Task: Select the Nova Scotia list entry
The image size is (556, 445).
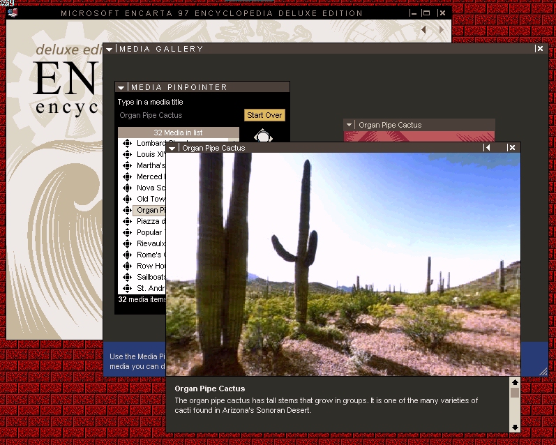Action: 151,188
